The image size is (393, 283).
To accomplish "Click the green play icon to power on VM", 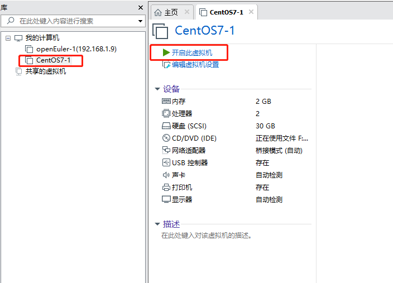I will [x=166, y=52].
